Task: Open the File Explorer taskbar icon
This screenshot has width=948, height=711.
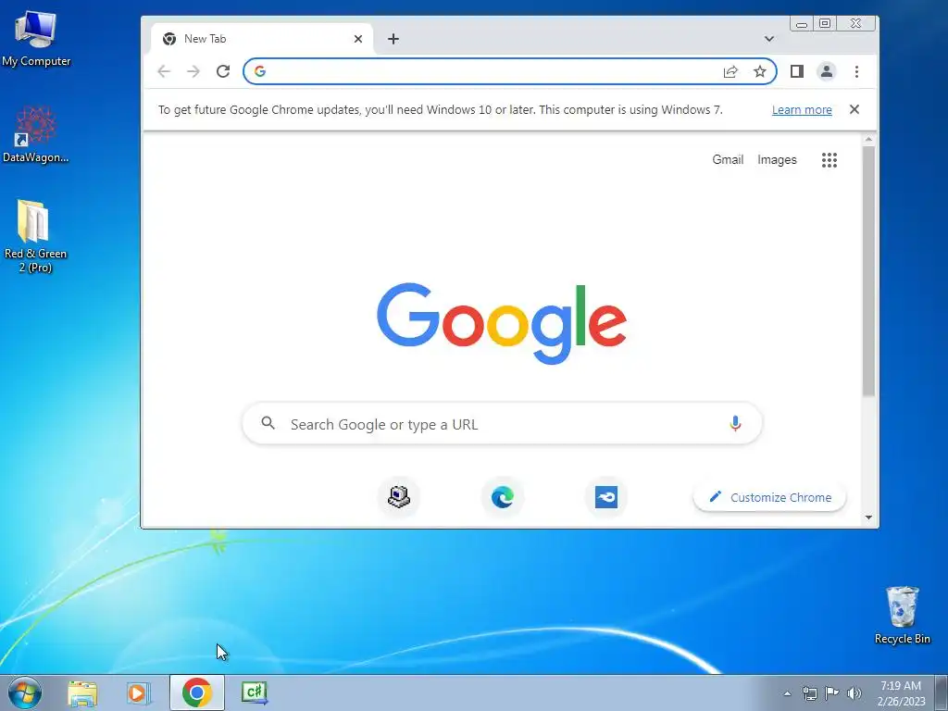Action: point(82,692)
